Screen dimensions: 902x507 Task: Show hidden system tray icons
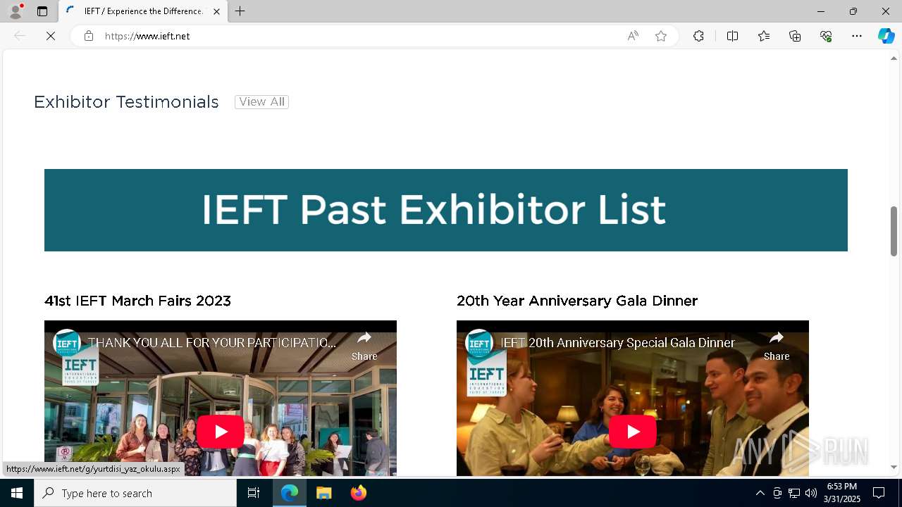760,493
